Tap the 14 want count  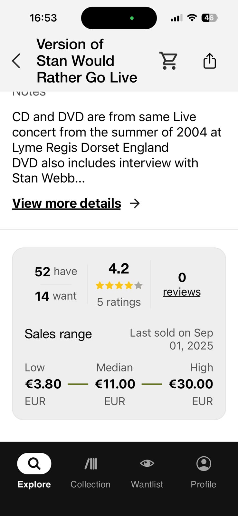click(x=56, y=296)
